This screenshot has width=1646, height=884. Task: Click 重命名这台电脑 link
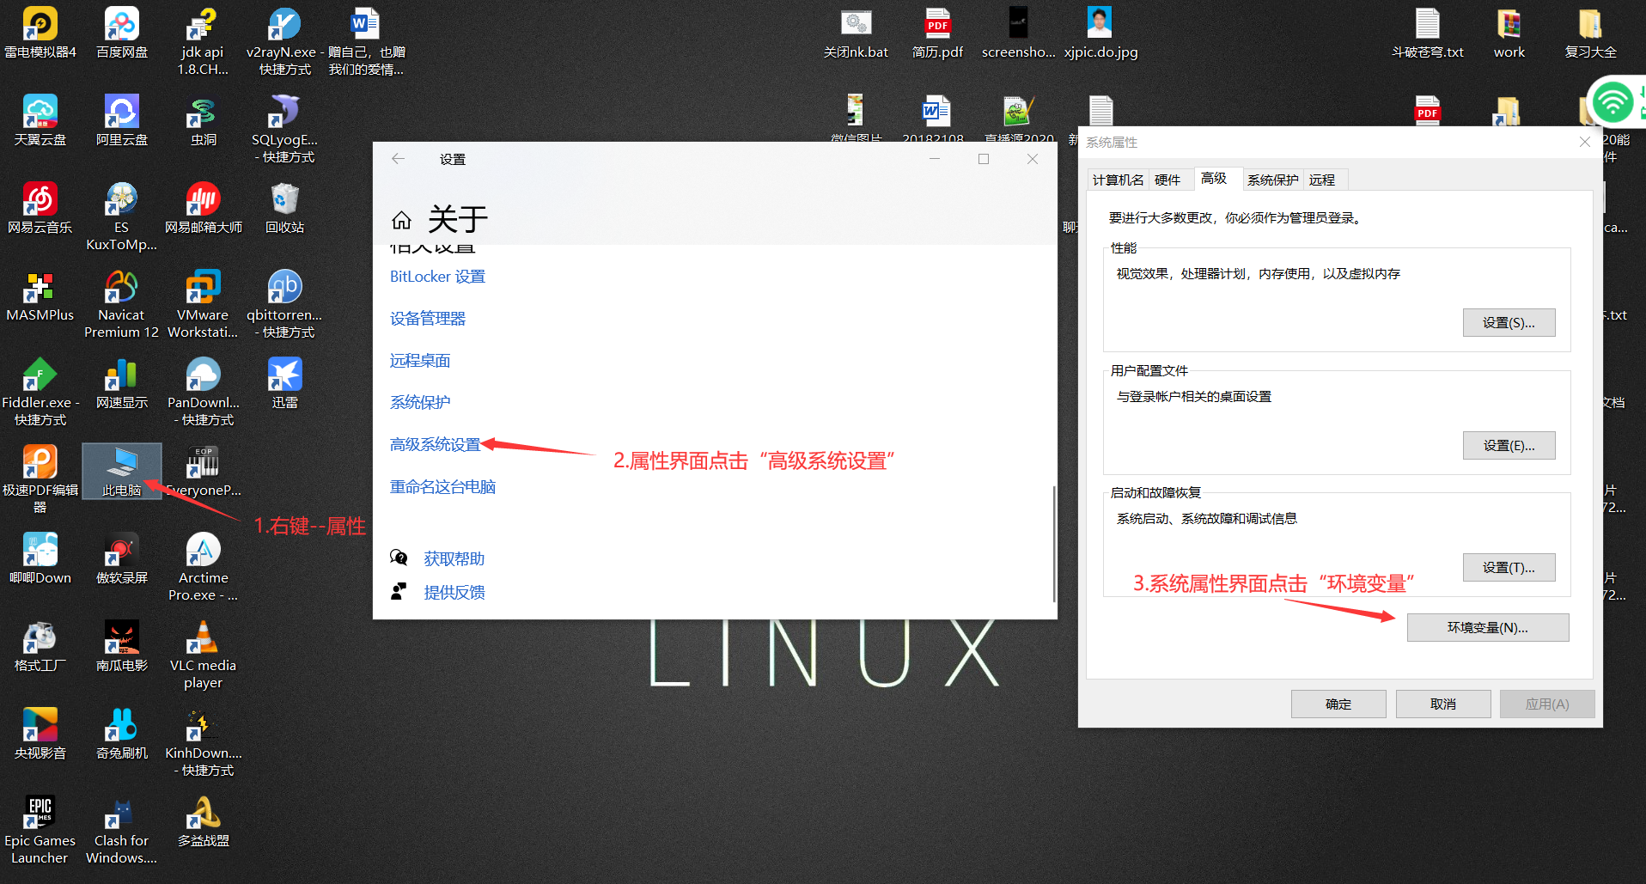442,487
